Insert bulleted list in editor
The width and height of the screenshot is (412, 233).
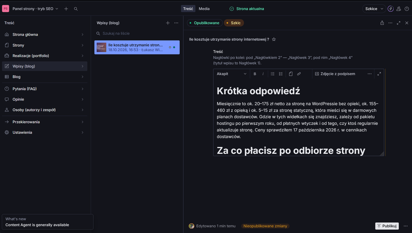[273, 74]
